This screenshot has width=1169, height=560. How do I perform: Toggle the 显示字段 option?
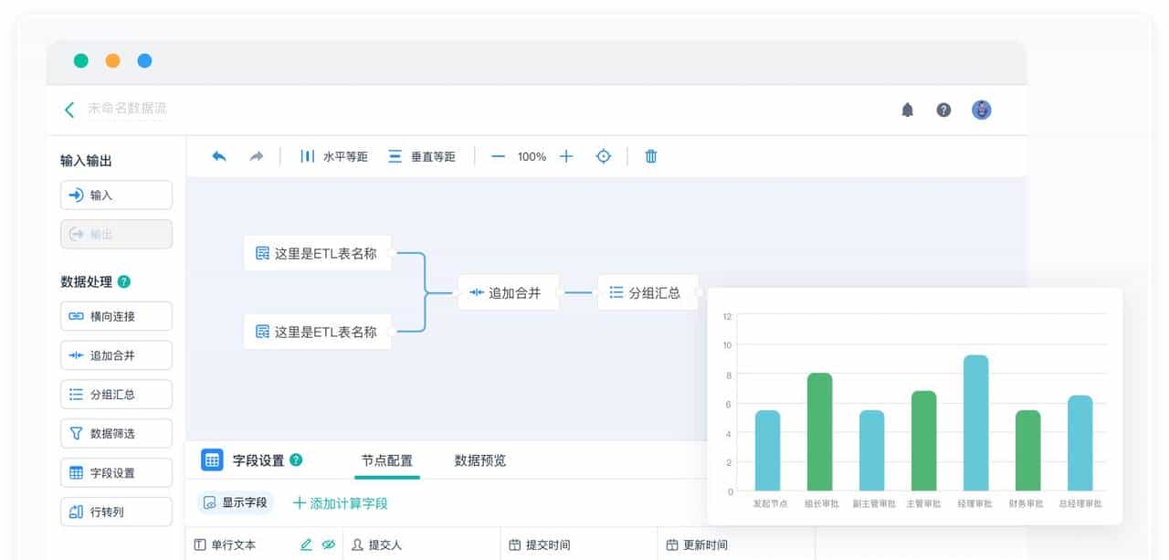[235, 503]
